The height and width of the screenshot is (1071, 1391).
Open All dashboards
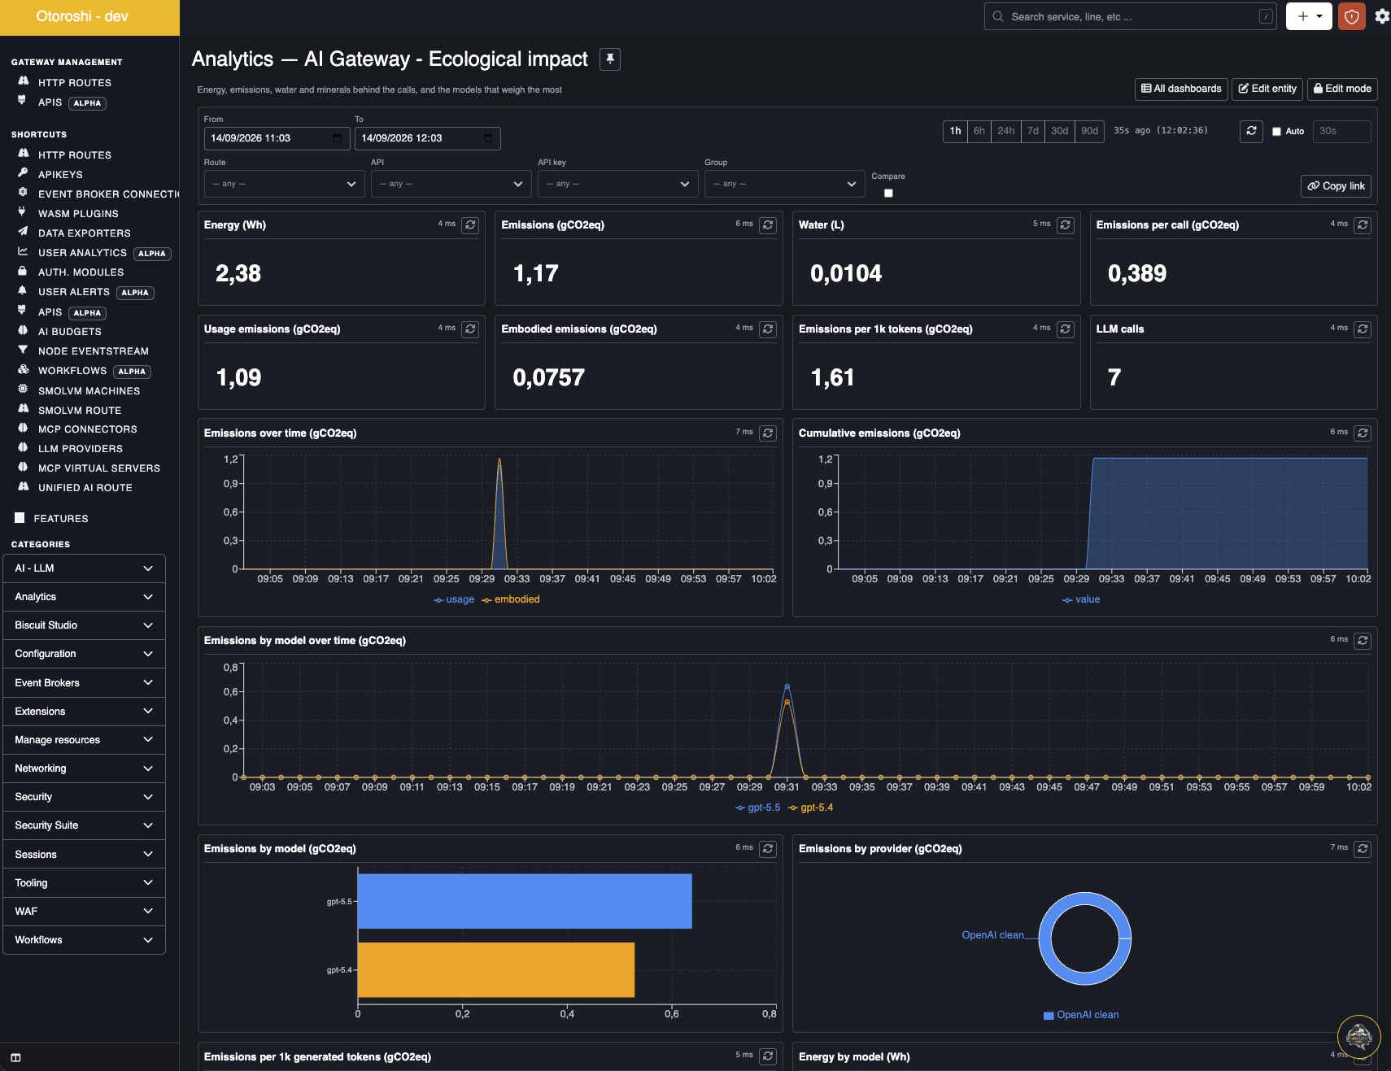(x=1181, y=89)
